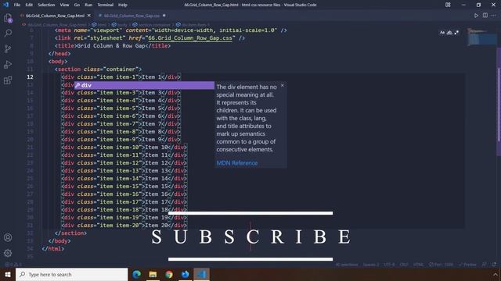Change language mode via HTML status item
The height and width of the screenshot is (281, 501).
pyautogui.click(x=418, y=265)
